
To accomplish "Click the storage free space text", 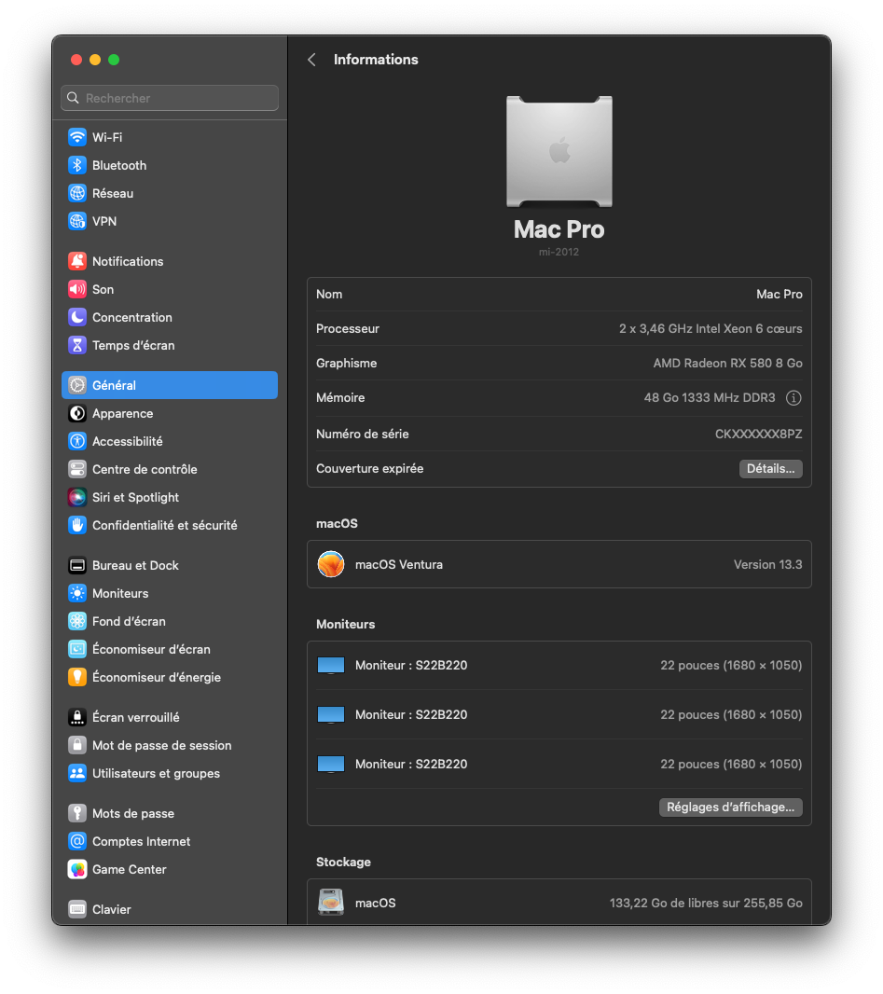I will (706, 903).
